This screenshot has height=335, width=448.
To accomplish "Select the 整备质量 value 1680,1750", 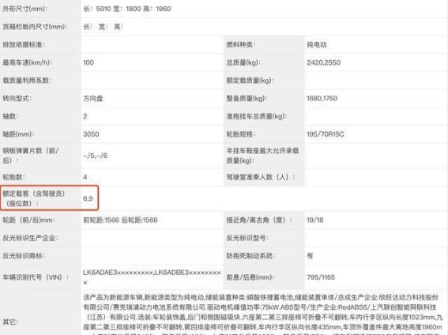I will (322, 98).
